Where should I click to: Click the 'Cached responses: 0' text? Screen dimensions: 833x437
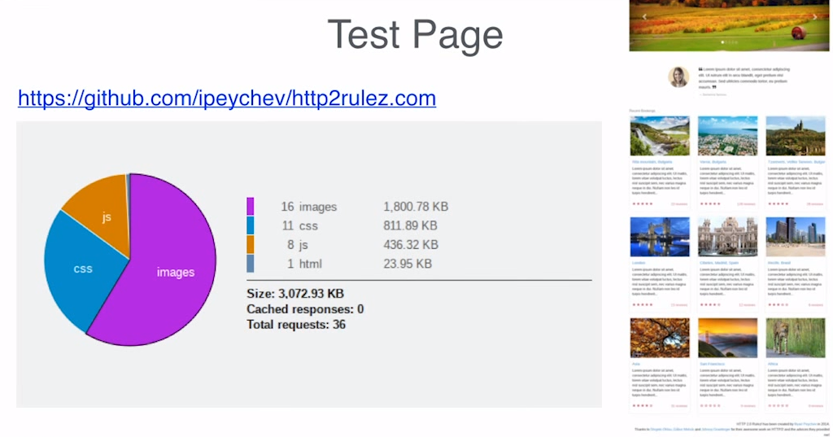pos(305,309)
